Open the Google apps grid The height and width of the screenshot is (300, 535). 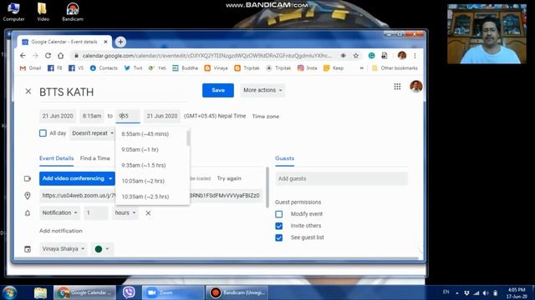[397, 87]
